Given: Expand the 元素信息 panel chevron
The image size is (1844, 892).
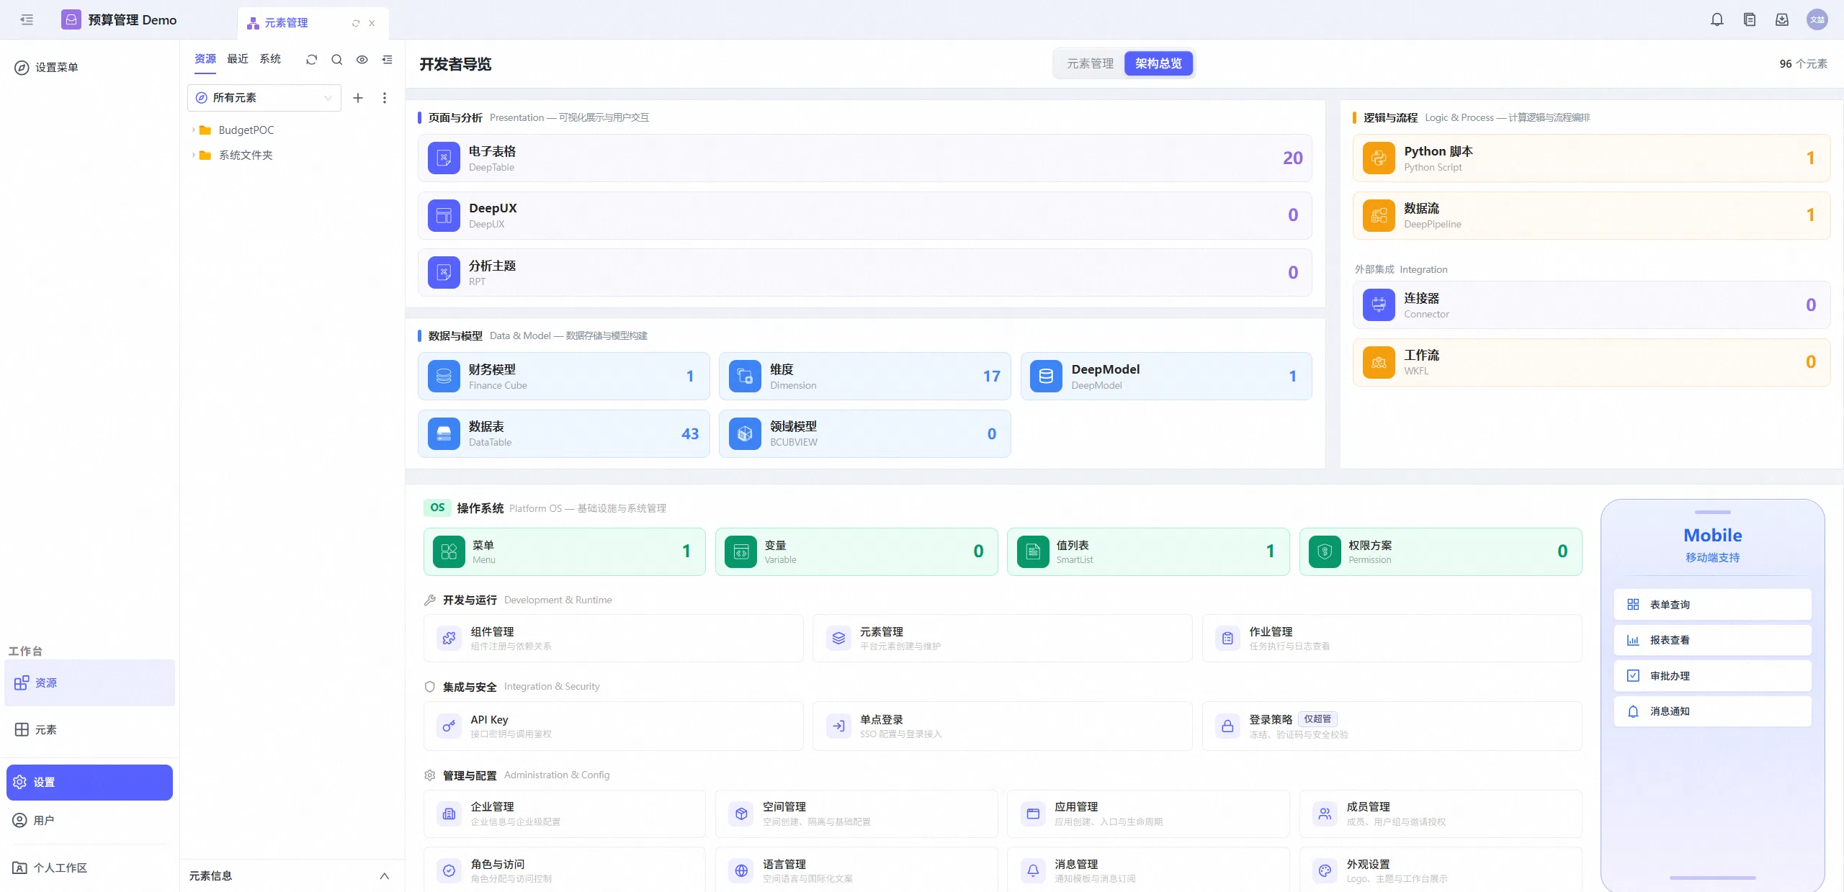Looking at the screenshot, I should click(x=385, y=876).
